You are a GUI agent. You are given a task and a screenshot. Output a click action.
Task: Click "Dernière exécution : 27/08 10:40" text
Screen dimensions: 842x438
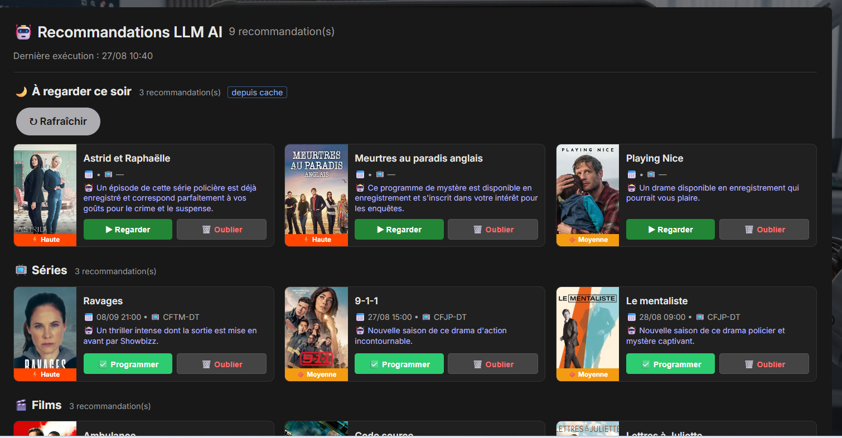(x=83, y=56)
